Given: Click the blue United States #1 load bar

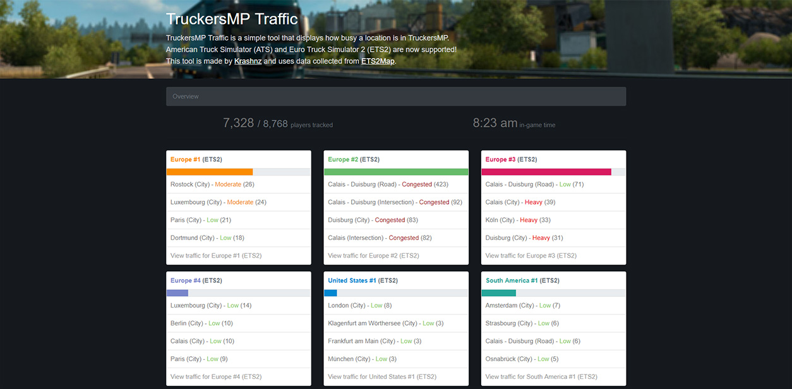Looking at the screenshot, I should 330,293.
